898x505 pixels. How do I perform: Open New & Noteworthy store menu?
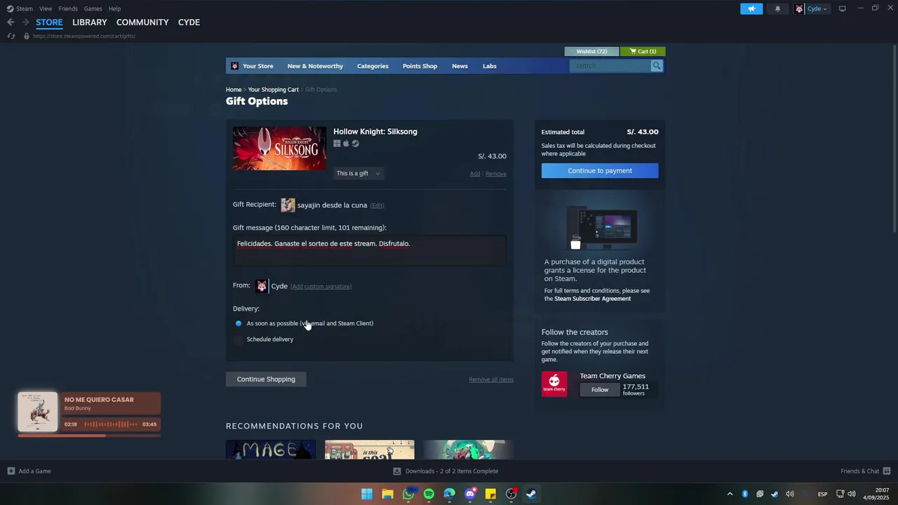[315, 66]
